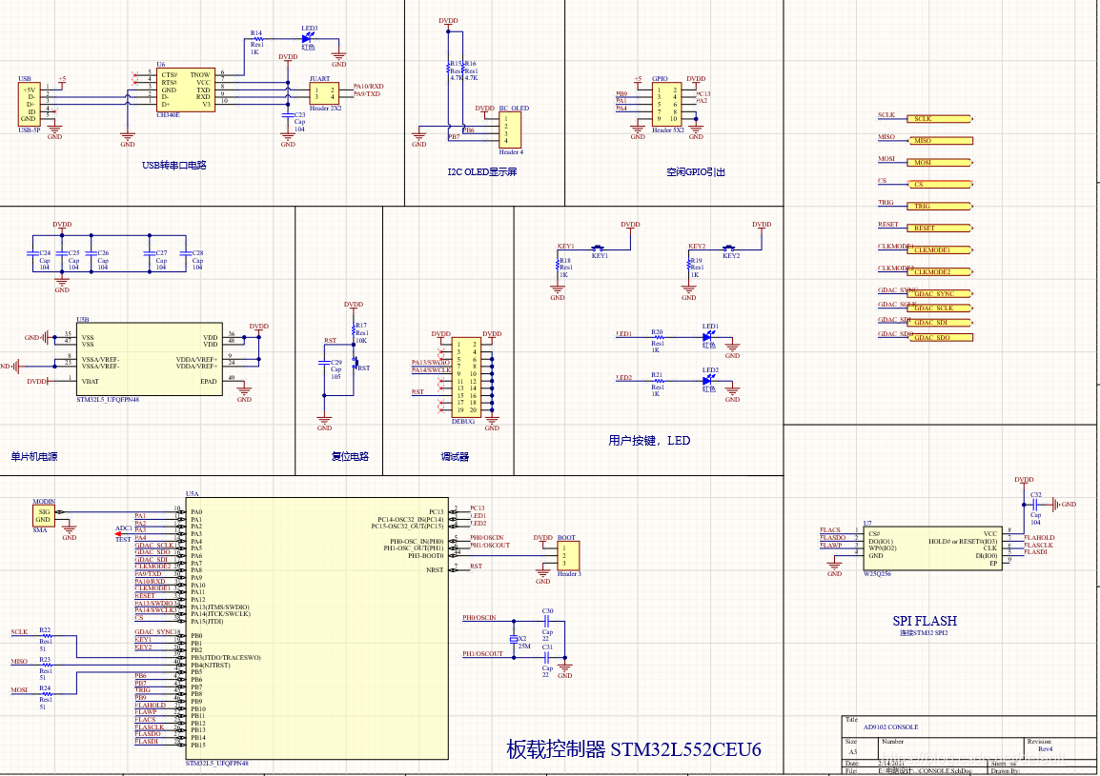Select capacitor C31 near crystal
The image size is (1100, 776).
click(548, 658)
